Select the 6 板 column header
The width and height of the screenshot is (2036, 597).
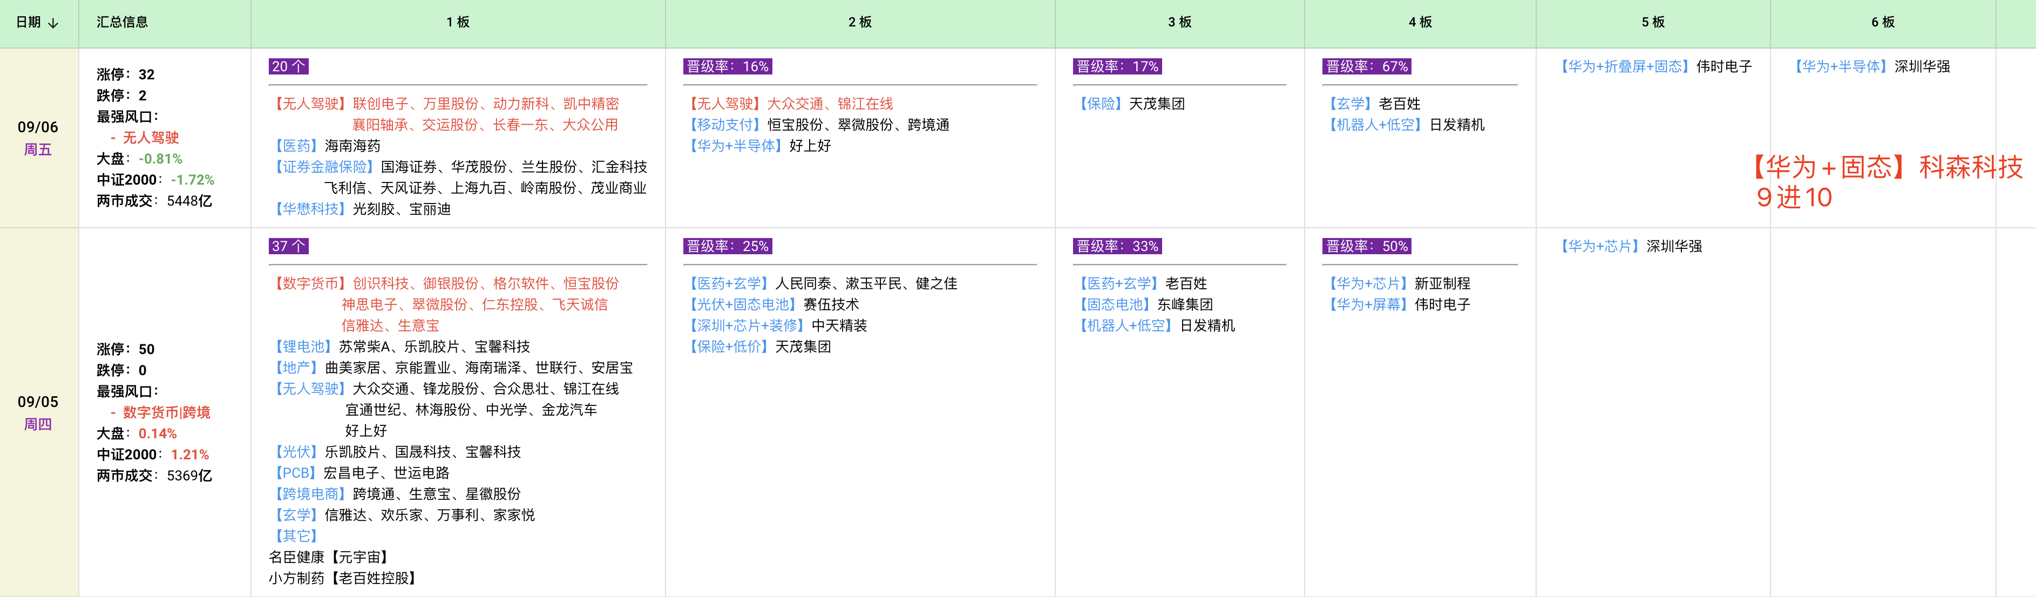[x=1883, y=22]
